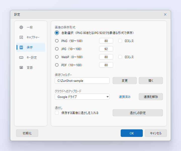Enable ロスレス checkbox for PNG
The height and width of the screenshot is (151, 181).
(x=120, y=41)
